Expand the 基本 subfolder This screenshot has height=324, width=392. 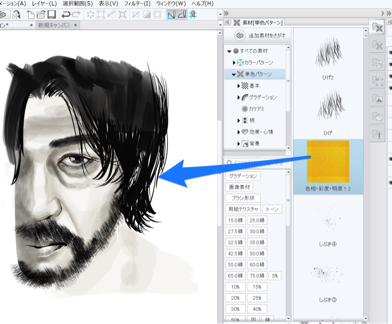(x=239, y=86)
